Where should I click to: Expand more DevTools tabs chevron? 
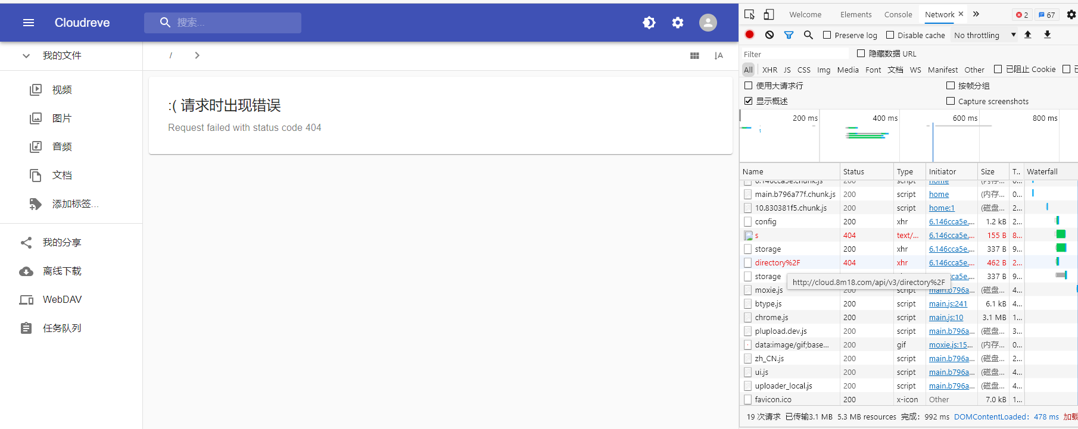pos(976,14)
